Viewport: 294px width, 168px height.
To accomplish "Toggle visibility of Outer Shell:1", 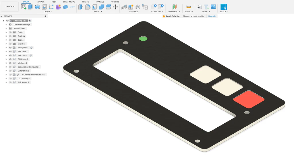I will coord(10,71).
